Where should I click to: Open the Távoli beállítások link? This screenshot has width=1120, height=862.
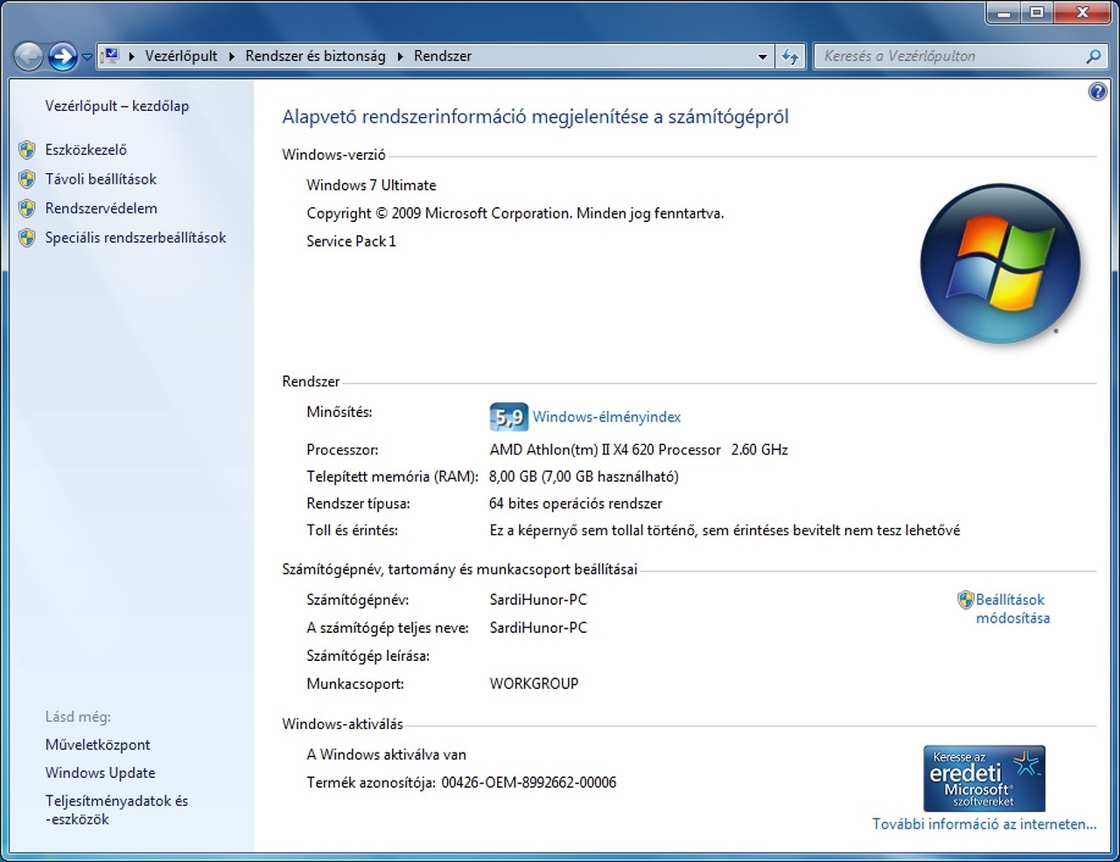[x=101, y=179]
